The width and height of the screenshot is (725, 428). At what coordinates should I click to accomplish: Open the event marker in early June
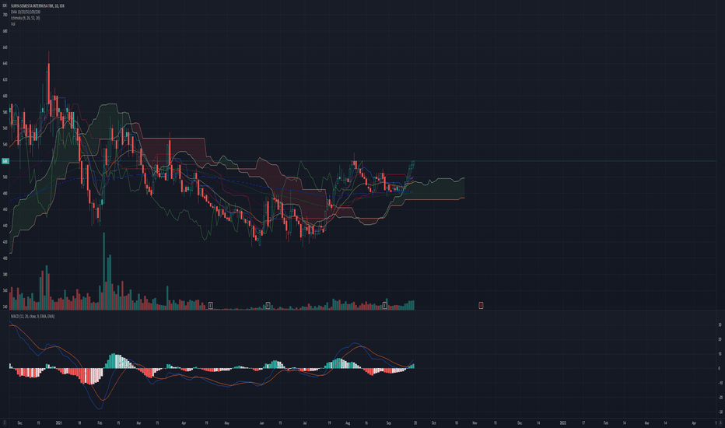point(268,305)
